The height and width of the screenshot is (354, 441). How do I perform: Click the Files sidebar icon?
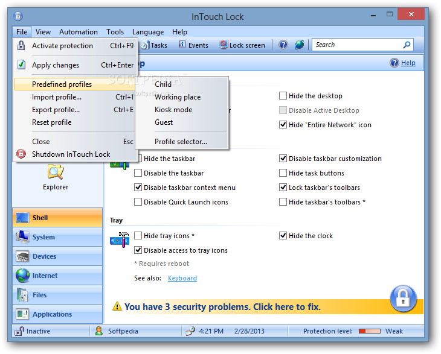(x=22, y=295)
